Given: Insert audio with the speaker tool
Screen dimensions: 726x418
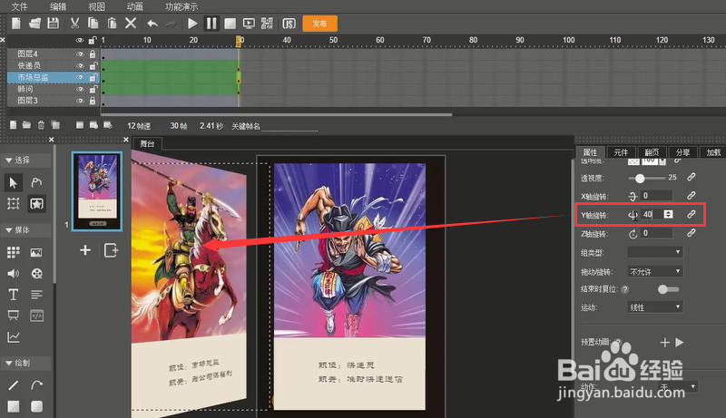Looking at the screenshot, I should click(x=14, y=273).
